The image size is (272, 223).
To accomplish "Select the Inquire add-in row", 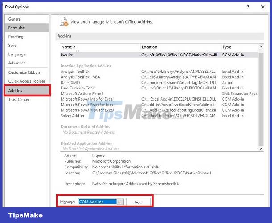I will tap(159, 55).
